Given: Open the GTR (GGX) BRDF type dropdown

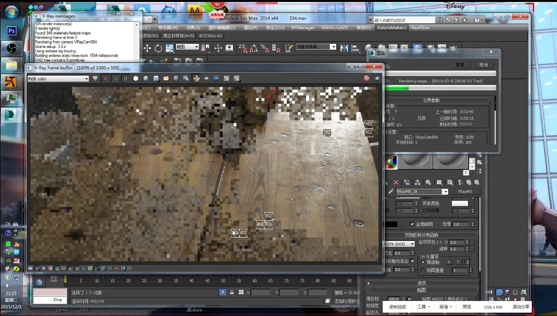Looking at the screenshot, I should point(400,244).
